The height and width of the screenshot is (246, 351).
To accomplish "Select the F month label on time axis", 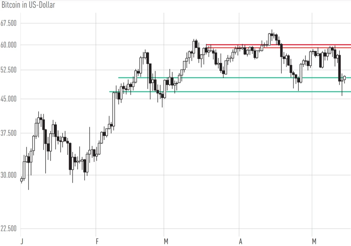I will [x=97, y=241].
